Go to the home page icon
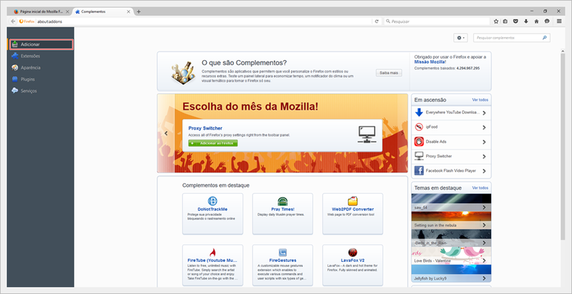This screenshot has height=294, width=572. 536,21
